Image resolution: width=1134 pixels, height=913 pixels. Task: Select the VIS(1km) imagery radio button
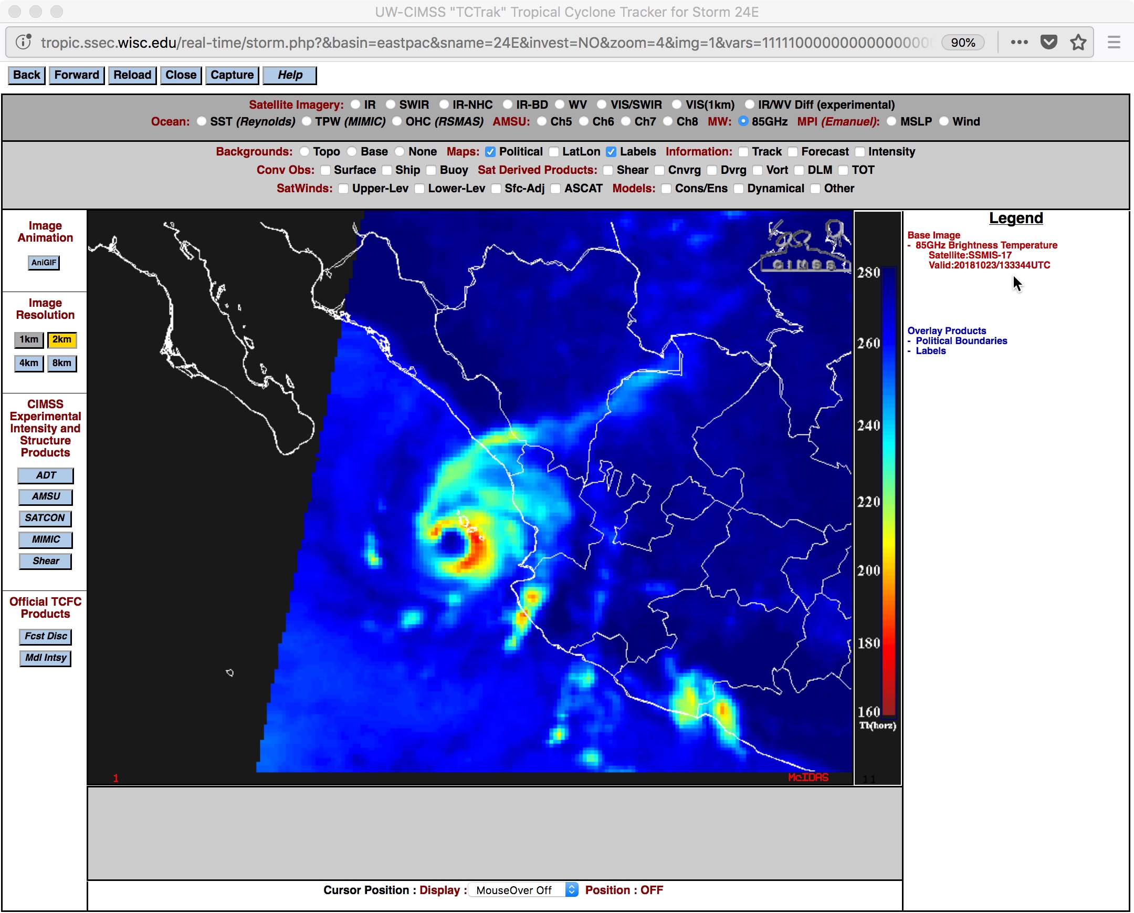click(677, 105)
